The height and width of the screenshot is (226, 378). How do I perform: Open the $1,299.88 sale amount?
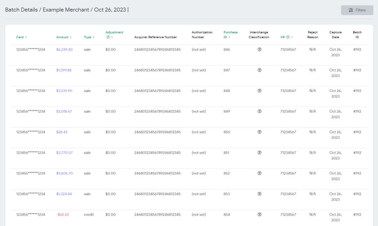click(64, 70)
